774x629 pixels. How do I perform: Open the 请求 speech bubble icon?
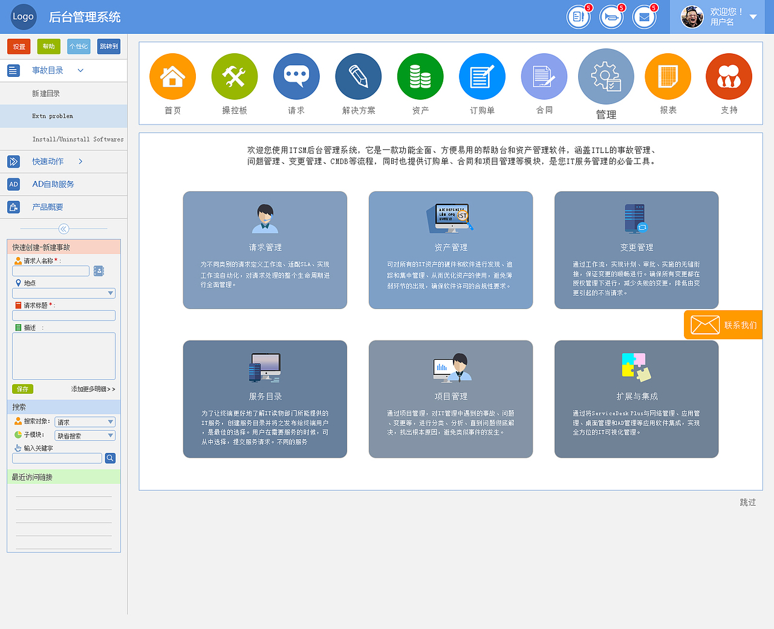pyautogui.click(x=296, y=77)
